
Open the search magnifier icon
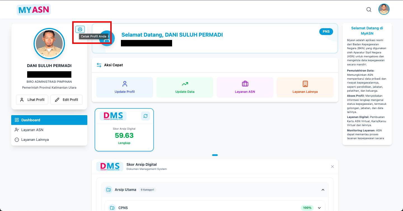369,10
